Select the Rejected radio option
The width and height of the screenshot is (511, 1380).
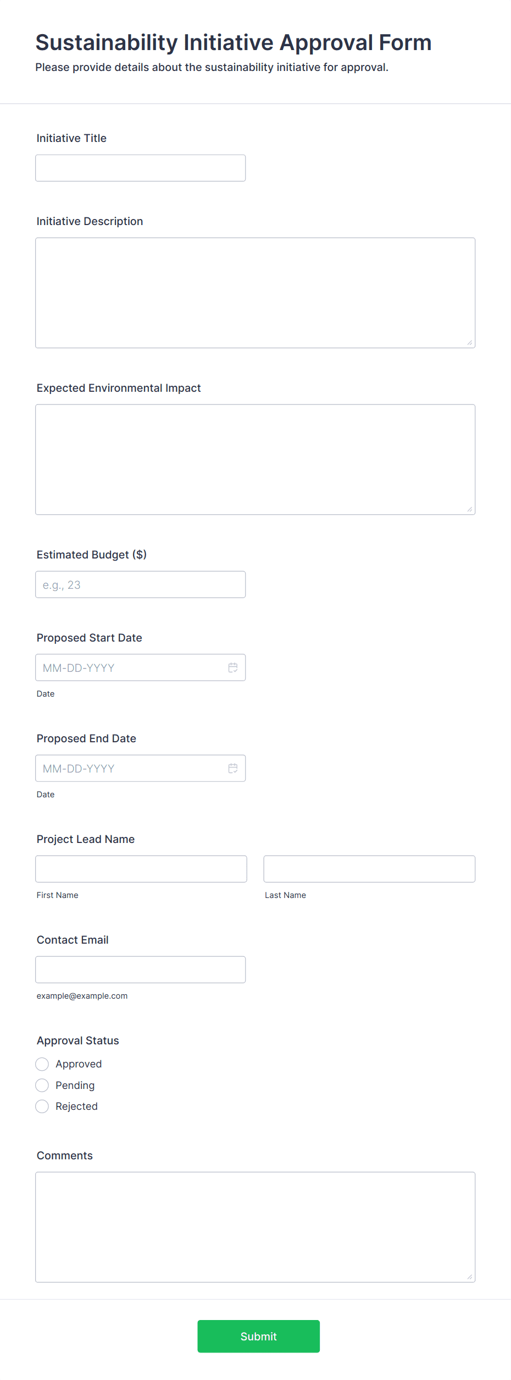point(42,1107)
